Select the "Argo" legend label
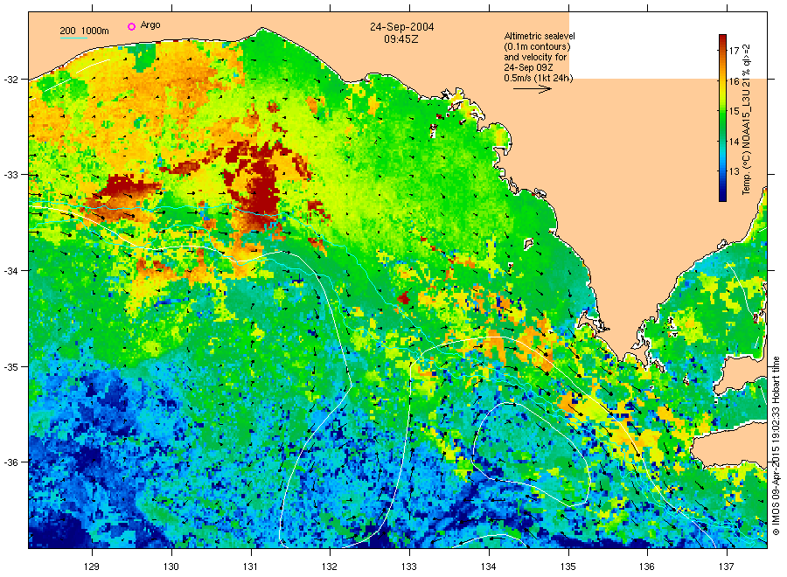 click(x=150, y=25)
